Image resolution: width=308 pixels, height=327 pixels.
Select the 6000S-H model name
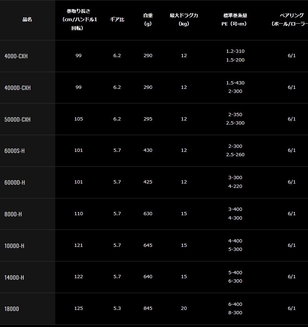[15, 151]
